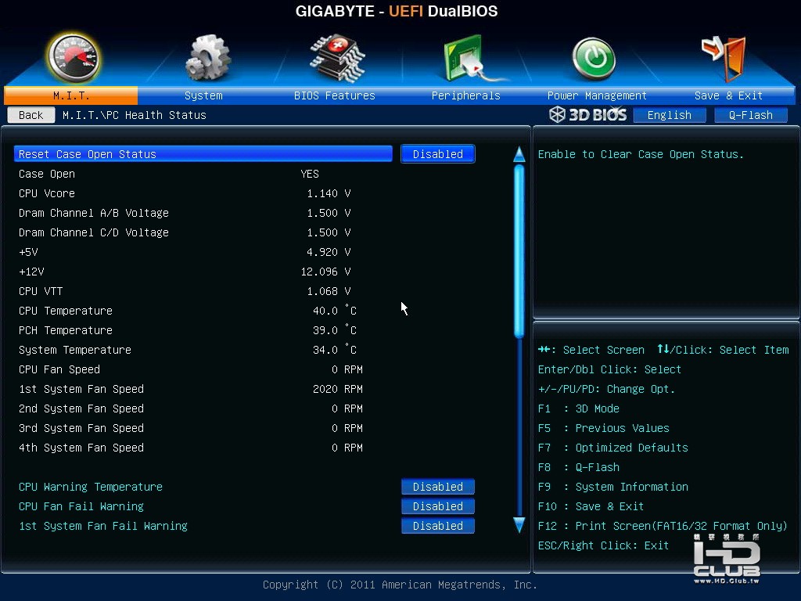This screenshot has height=601, width=801.
Task: Click the Enable to Clear Case Open help text
Action: pyautogui.click(x=641, y=154)
